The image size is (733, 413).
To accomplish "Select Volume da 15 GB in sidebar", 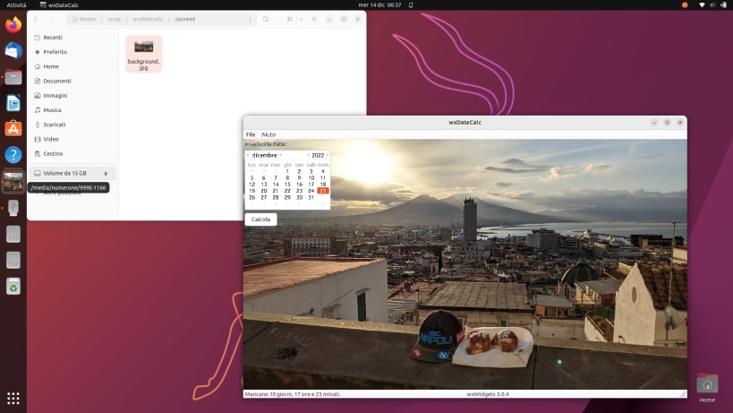I will 72,173.
